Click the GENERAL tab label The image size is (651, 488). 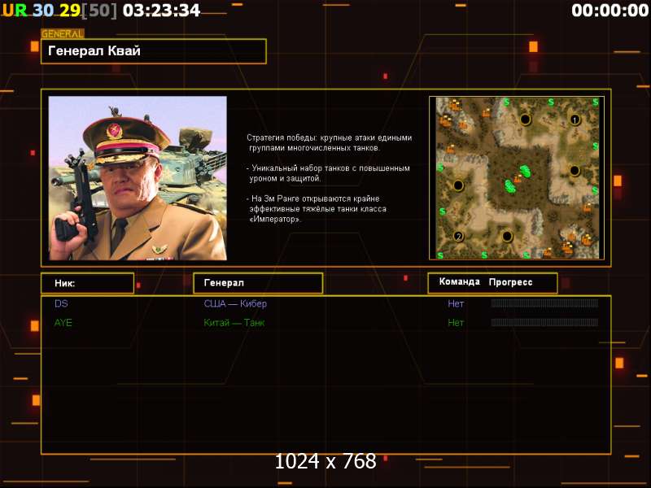tap(63, 33)
